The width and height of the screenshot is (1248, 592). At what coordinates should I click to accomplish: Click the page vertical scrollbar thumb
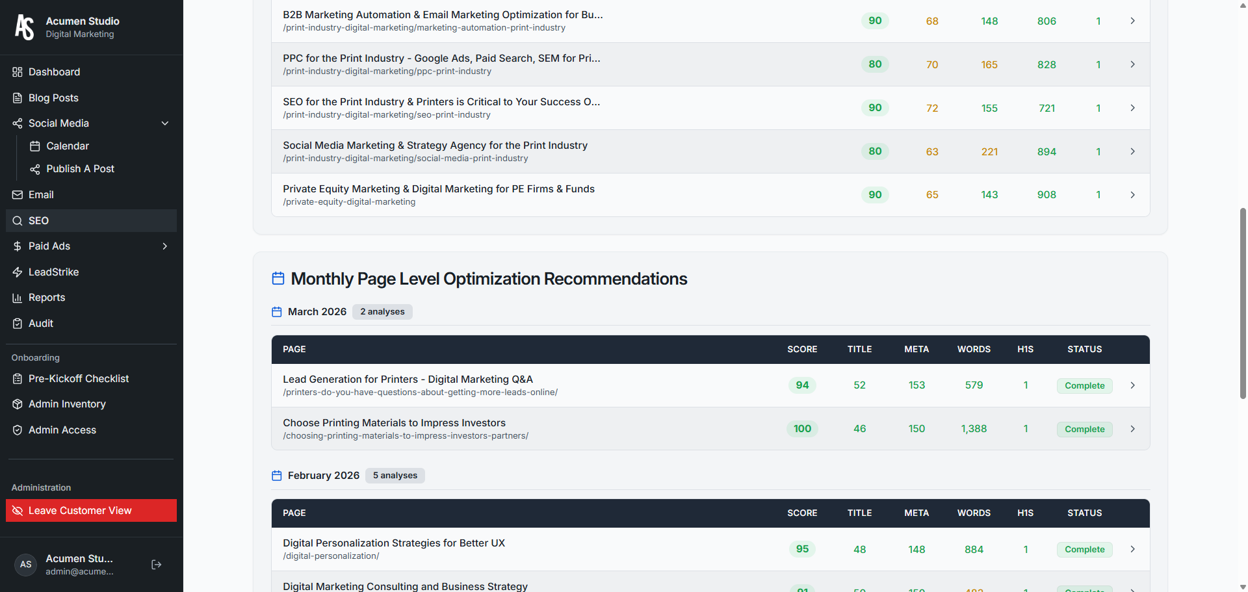point(1243,303)
